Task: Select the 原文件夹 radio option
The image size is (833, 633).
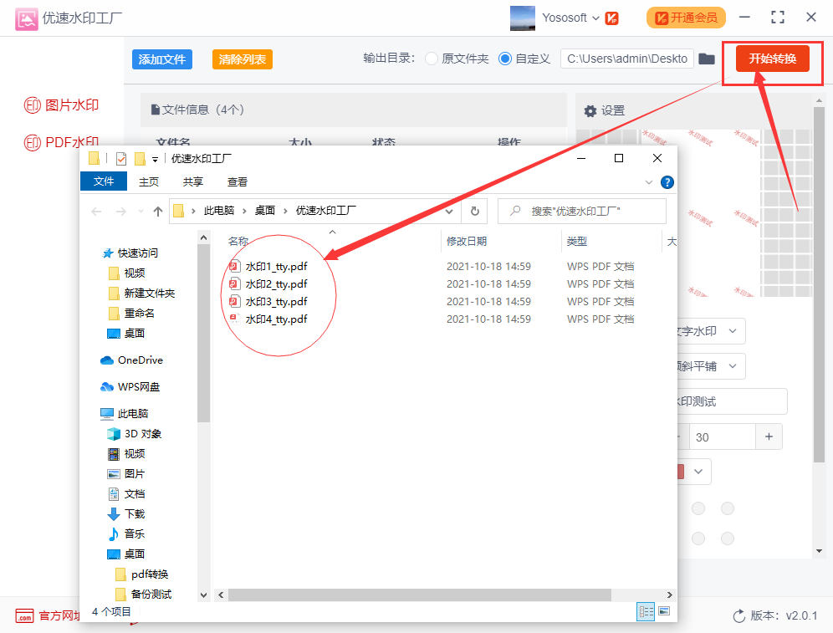Action: click(432, 59)
